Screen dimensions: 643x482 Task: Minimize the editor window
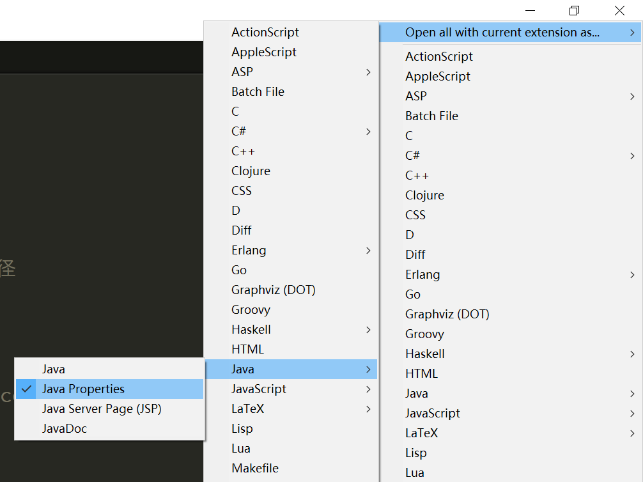[531, 11]
